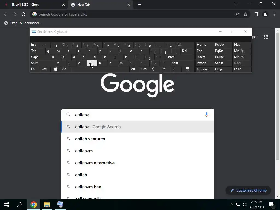Toggle the left Shift key
This screenshot has height=210, width=280.
click(x=43, y=63)
